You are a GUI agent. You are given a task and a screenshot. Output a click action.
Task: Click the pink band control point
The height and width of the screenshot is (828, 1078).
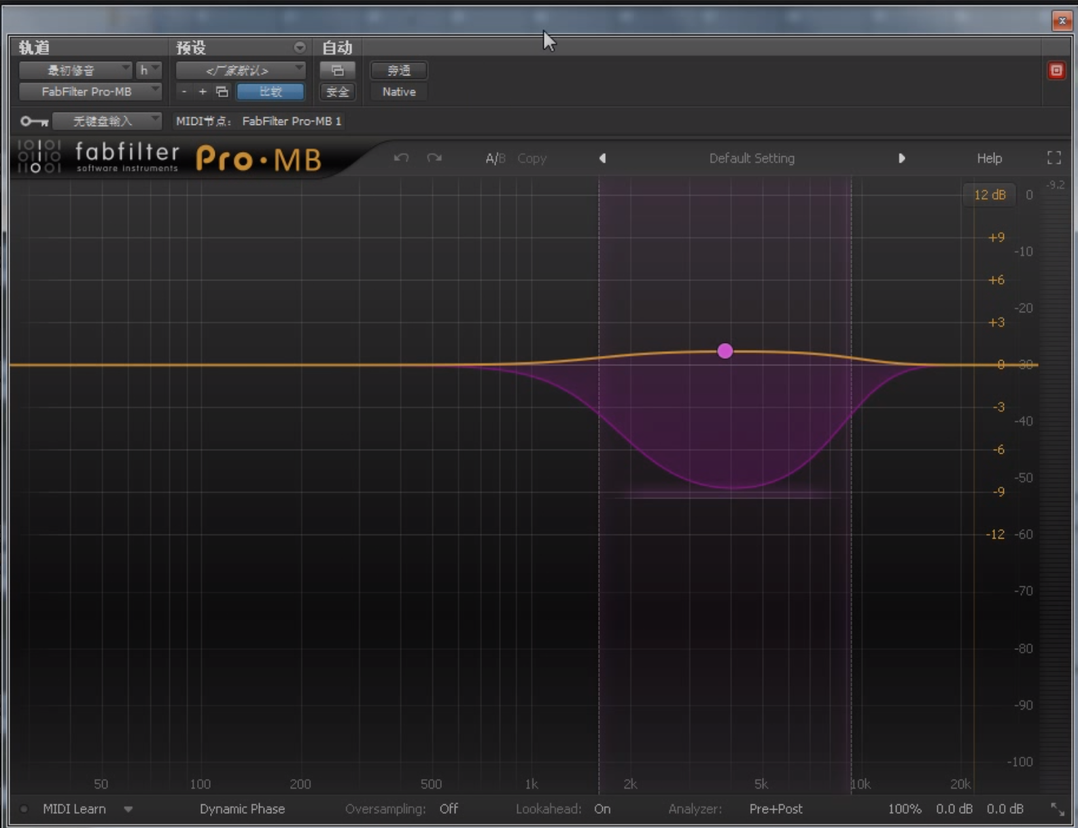tap(725, 350)
